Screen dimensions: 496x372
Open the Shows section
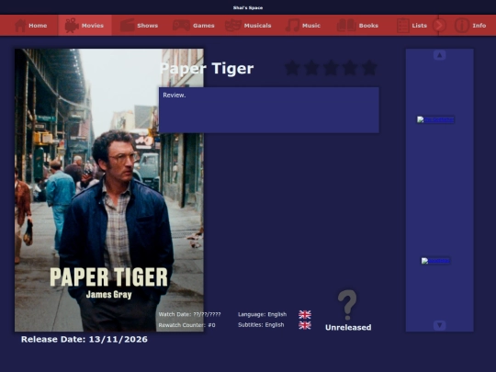pos(140,26)
